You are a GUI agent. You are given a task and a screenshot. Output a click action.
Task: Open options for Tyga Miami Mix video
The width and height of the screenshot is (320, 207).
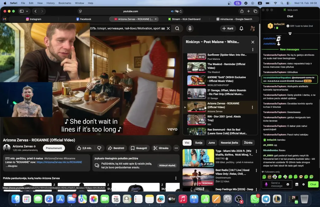(256, 151)
